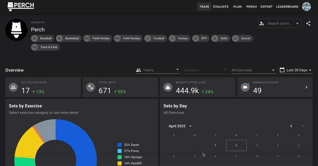Click the blue Squat legend swatch

pyautogui.click(x=120, y=145)
